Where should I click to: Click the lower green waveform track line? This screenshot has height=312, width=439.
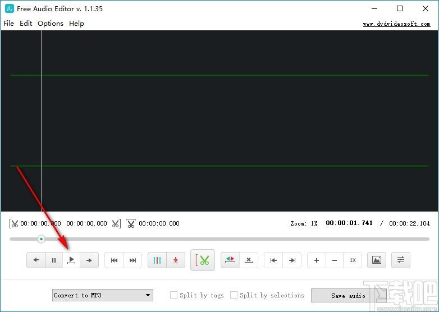click(x=219, y=166)
